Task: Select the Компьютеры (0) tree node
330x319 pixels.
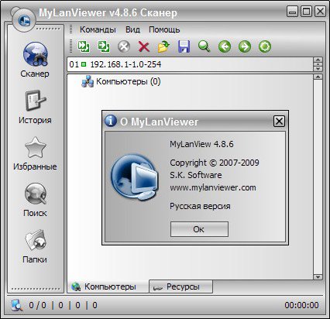Action: [x=121, y=82]
